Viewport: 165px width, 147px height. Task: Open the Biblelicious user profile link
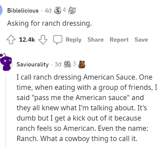pyautogui.click(x=23, y=11)
